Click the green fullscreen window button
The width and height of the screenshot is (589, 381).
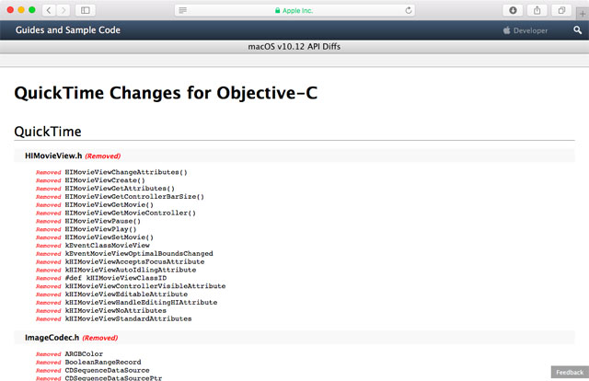click(x=32, y=10)
